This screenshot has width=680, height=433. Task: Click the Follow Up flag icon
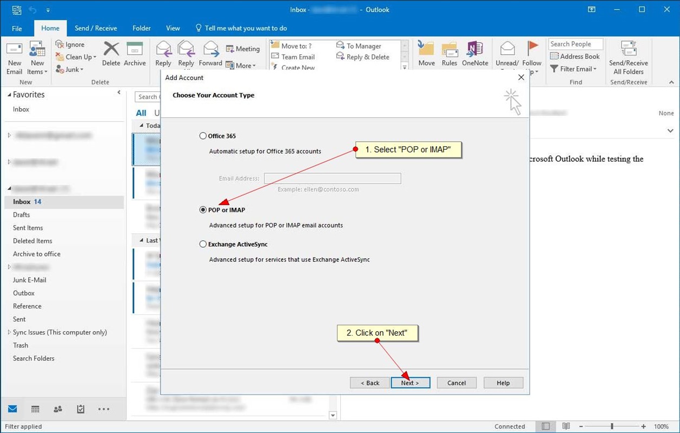point(532,48)
